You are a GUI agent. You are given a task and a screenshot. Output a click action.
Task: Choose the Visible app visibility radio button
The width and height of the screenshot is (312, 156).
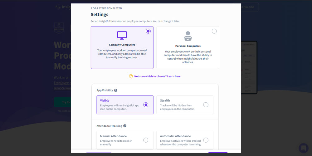[x=146, y=105]
